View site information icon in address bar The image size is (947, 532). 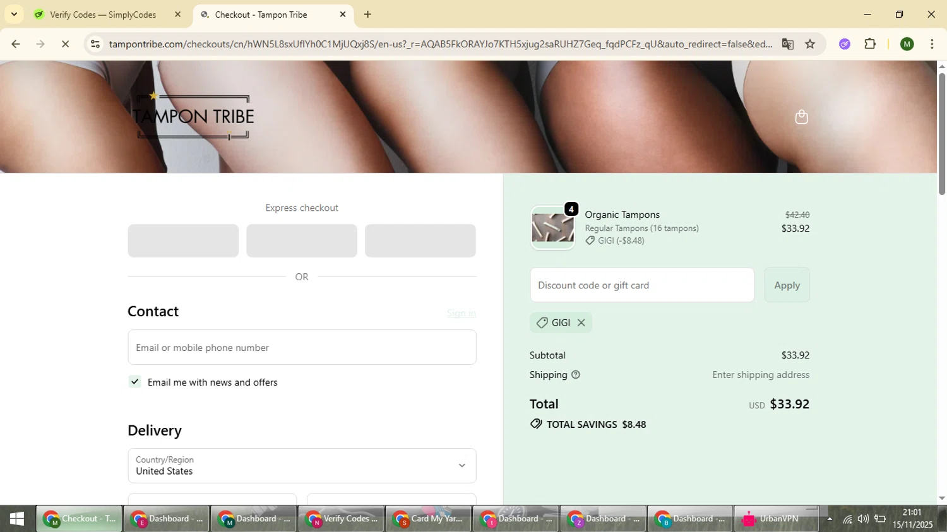(95, 44)
